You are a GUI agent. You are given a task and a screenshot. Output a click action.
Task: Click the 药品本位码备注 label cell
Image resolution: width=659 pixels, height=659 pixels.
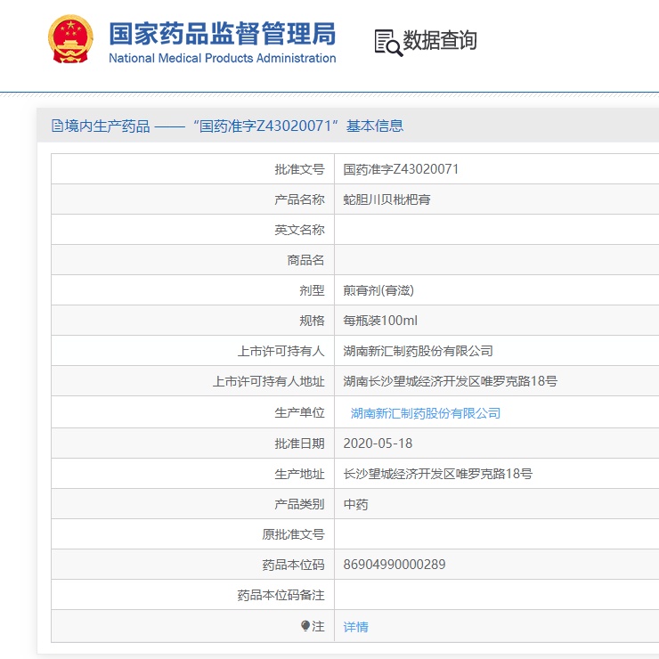[x=193, y=595]
